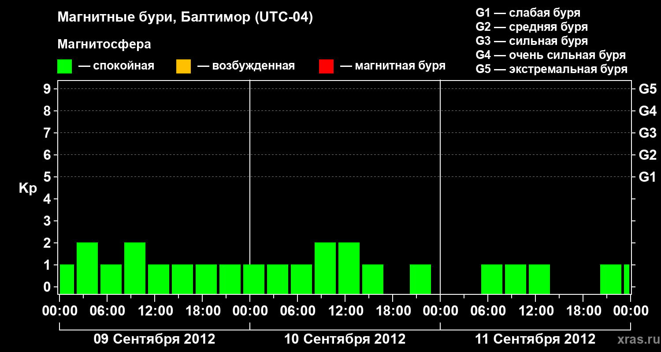
Task: Click the 'G5 — экстремальная буря' legend line
Action: click(552, 69)
